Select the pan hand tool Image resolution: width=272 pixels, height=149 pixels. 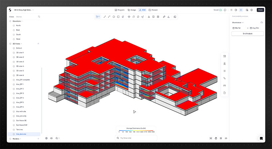click(x=216, y=138)
